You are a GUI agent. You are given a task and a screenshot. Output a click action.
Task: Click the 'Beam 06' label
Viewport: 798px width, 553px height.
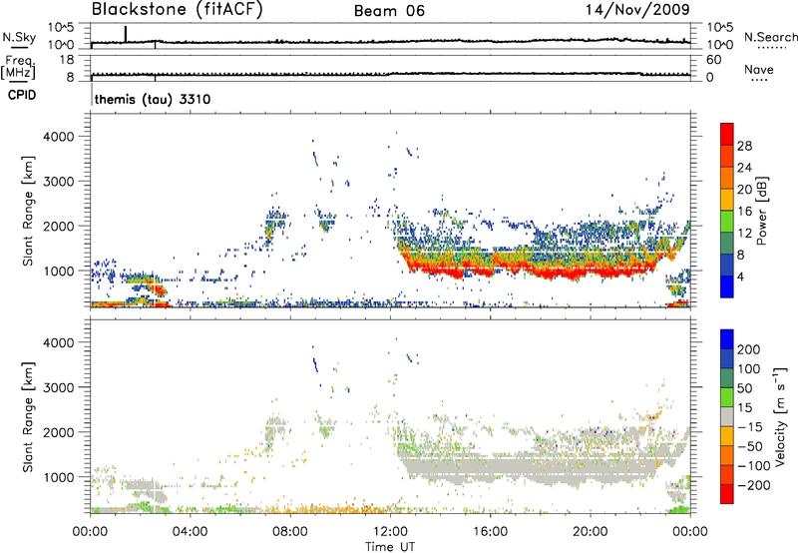coord(389,11)
